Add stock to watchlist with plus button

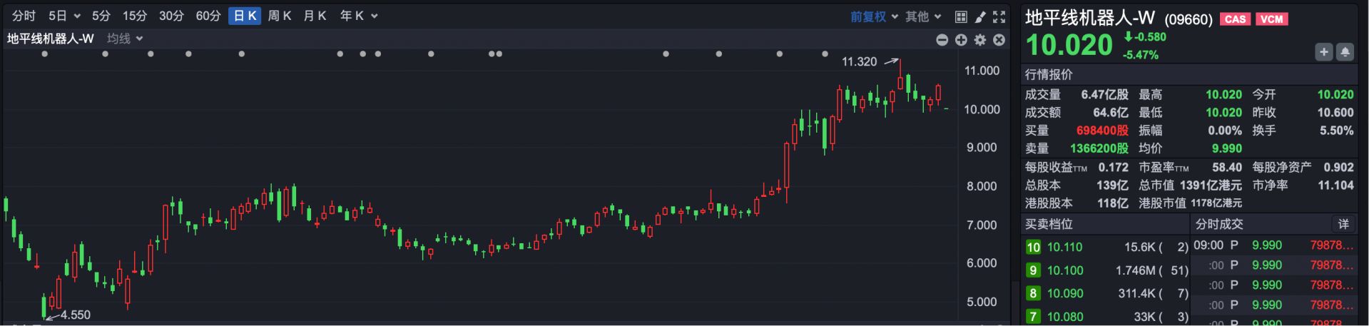point(1323,52)
